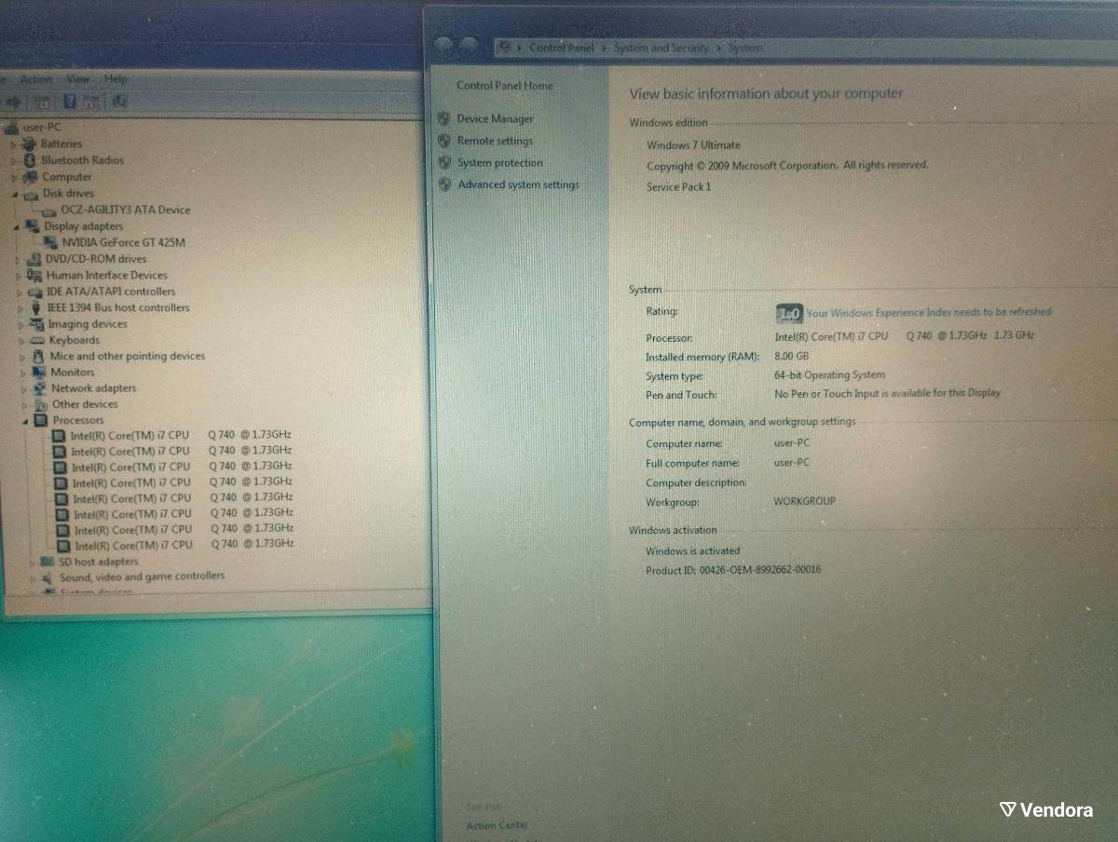This screenshot has height=842, width=1118.
Task: Open the Device Manager link in System window
Action: (x=495, y=119)
